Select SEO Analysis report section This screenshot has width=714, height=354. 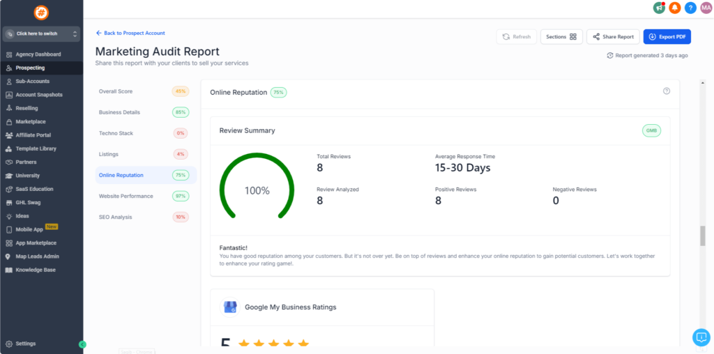(115, 217)
